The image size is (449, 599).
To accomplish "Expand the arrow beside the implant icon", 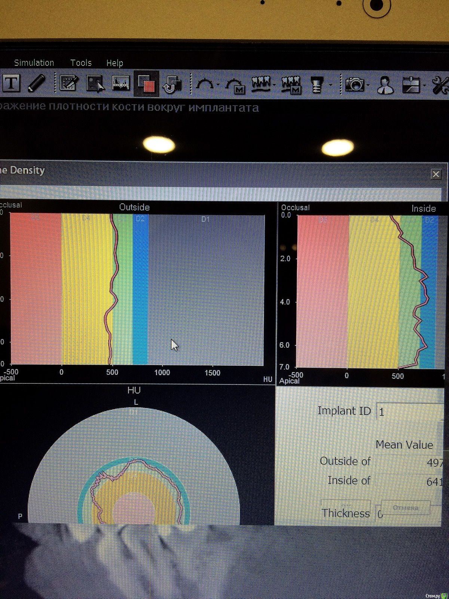I will click(x=330, y=85).
